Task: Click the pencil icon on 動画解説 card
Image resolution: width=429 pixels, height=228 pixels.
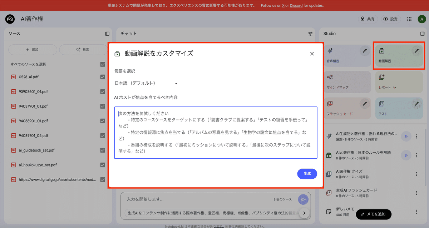Action: pyautogui.click(x=416, y=51)
